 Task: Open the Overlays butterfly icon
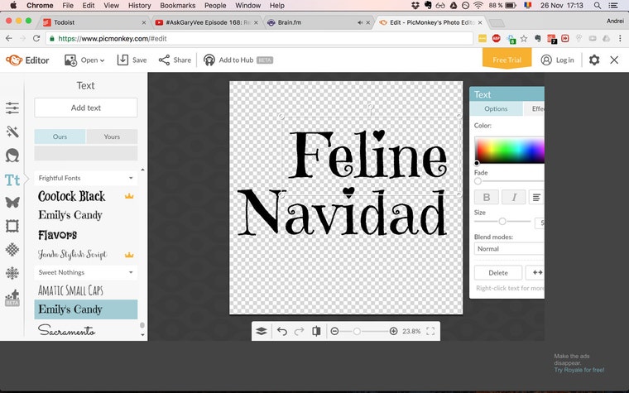click(x=12, y=202)
